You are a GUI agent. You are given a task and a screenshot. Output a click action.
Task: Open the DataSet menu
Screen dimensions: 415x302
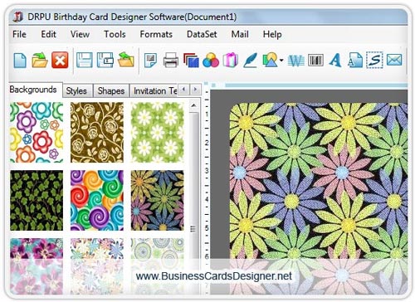pyautogui.click(x=202, y=34)
